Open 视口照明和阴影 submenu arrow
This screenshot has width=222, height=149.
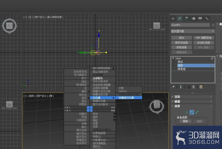113,68
